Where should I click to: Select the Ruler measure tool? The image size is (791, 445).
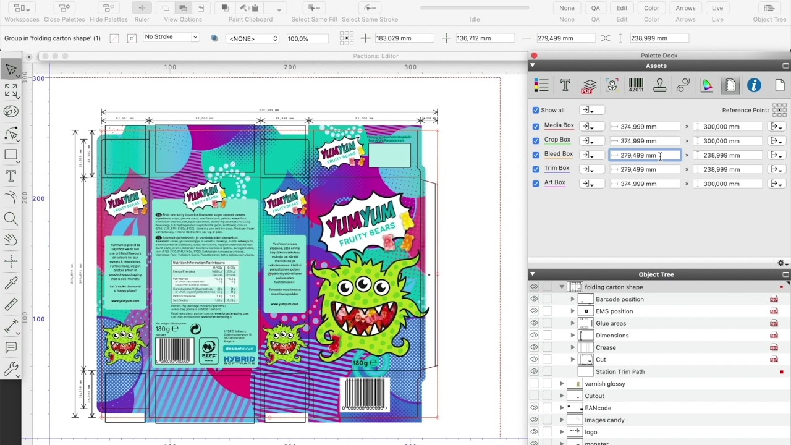[11, 305]
